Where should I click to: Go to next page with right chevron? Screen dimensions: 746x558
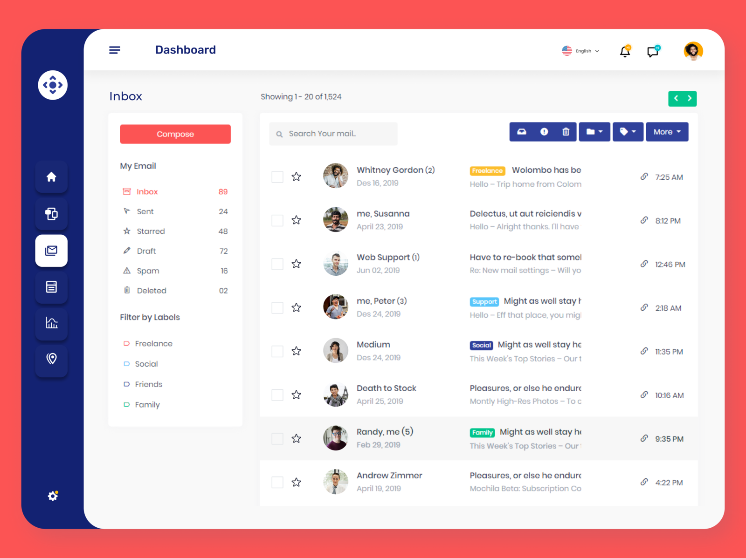(690, 98)
